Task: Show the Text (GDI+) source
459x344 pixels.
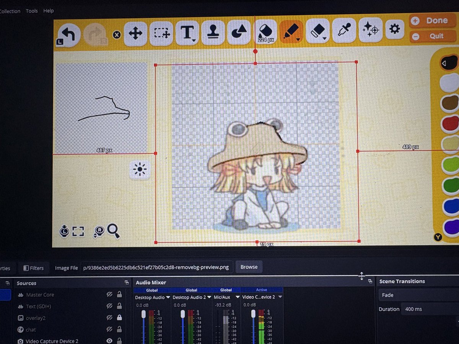Action: tap(109, 306)
